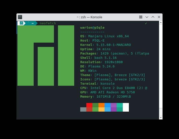179x139 pixels.
Task: Click the WM: KWin line
Action: tap(88, 71)
